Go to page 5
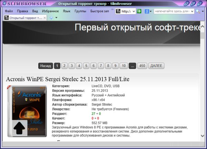Viewport: 207px width, 149px height. [x=86, y=66]
